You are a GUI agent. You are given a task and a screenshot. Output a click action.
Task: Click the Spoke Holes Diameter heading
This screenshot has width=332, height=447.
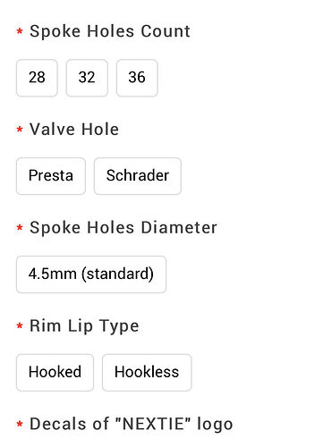pyautogui.click(x=123, y=228)
